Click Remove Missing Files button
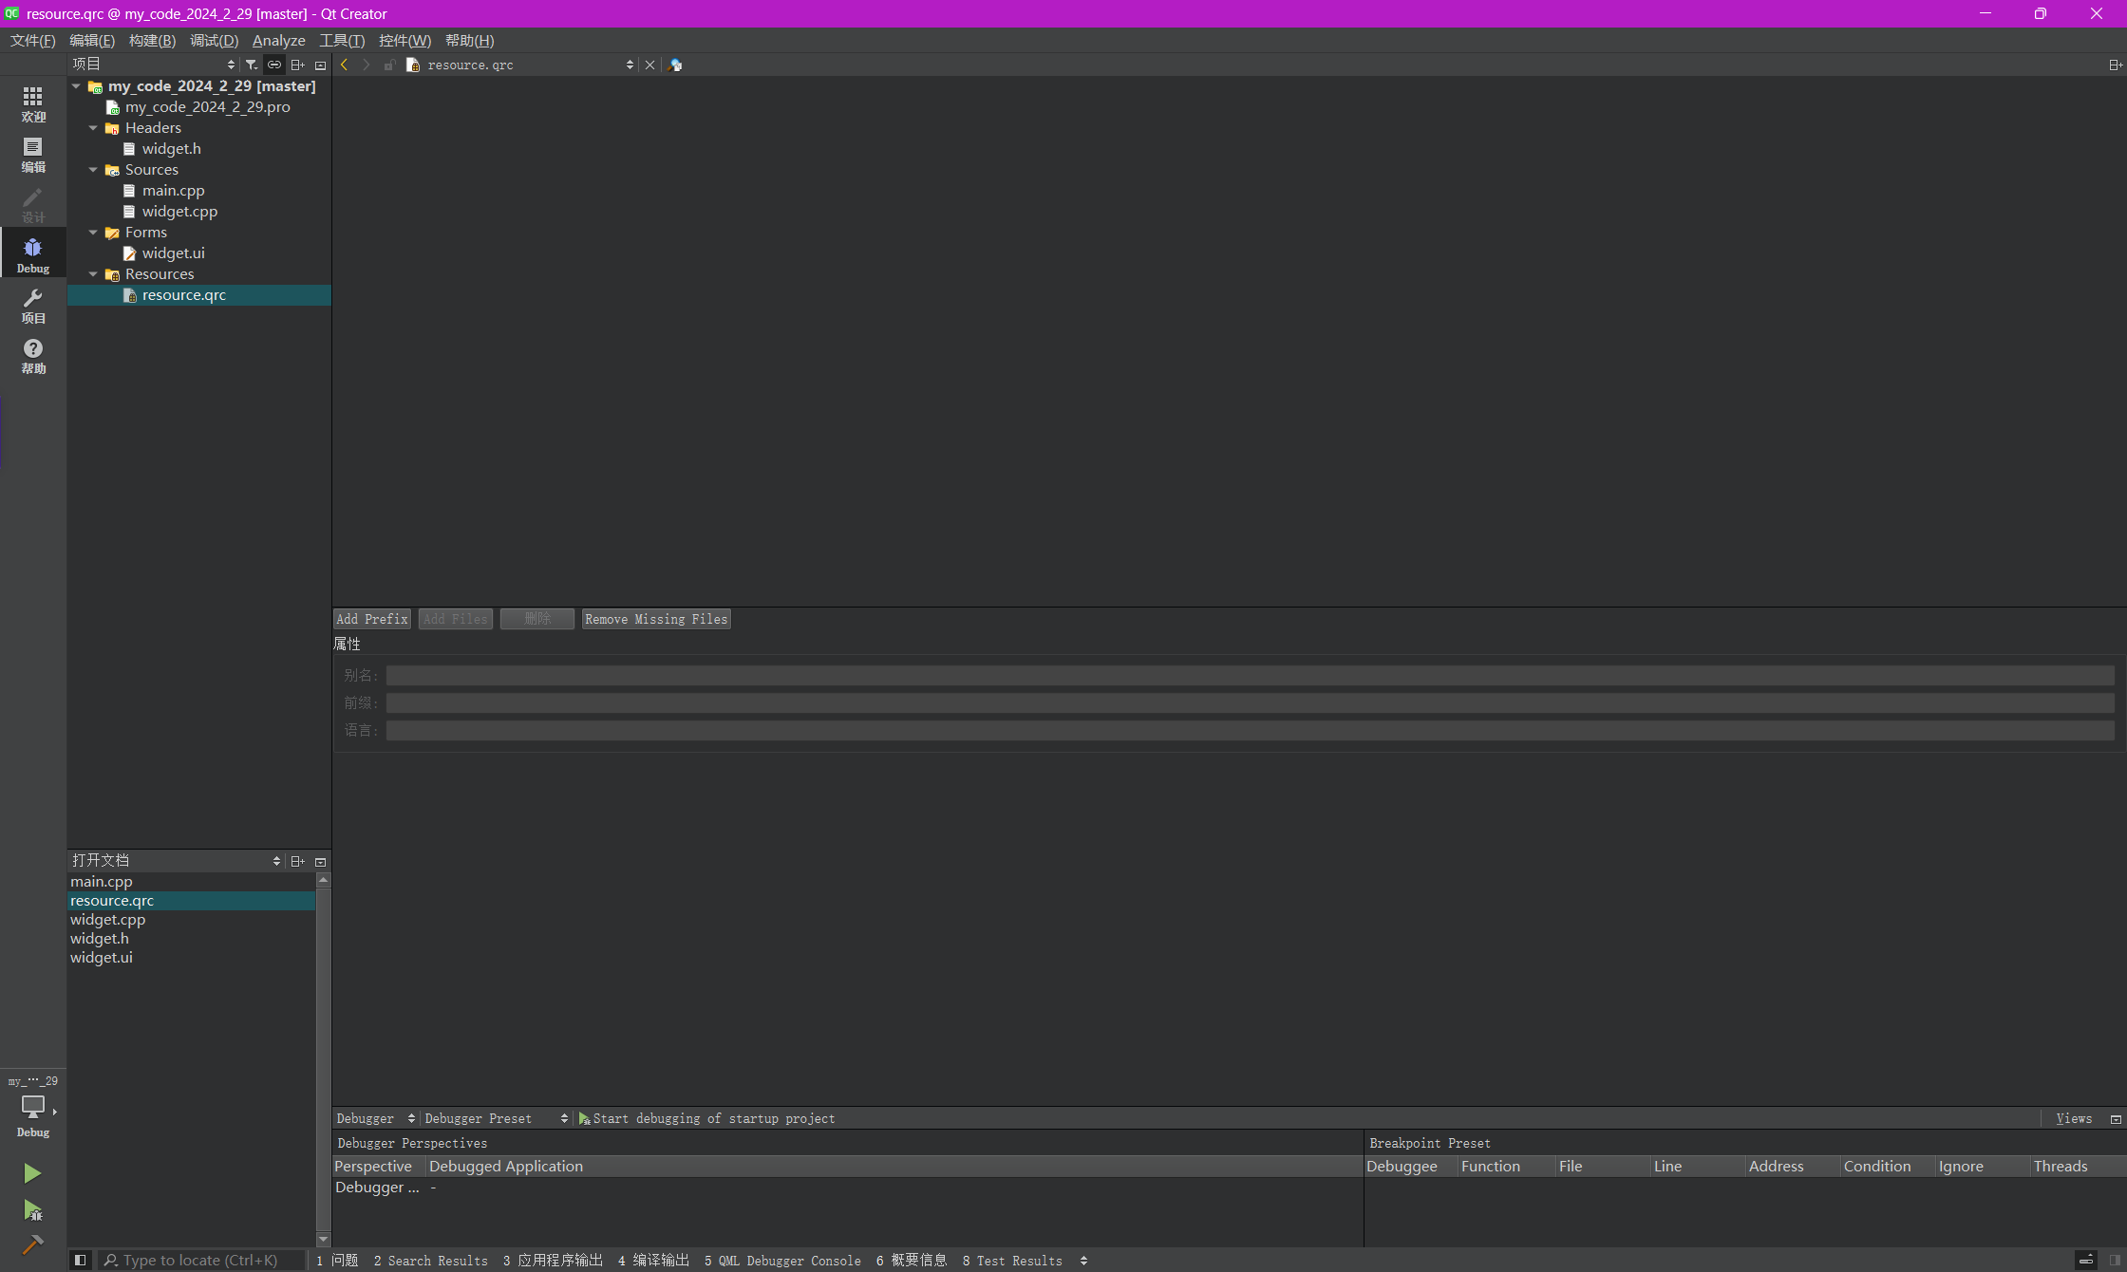The height and width of the screenshot is (1272, 2127). pos(656,619)
